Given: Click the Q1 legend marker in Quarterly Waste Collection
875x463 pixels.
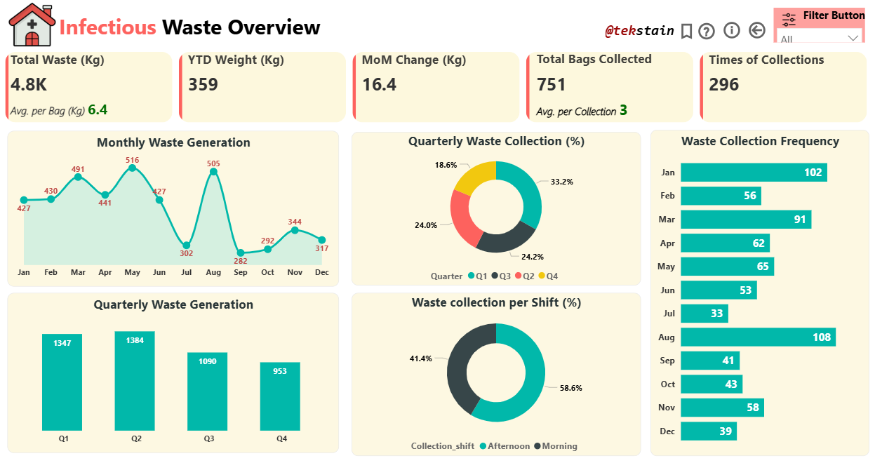Looking at the screenshot, I should pos(472,276).
